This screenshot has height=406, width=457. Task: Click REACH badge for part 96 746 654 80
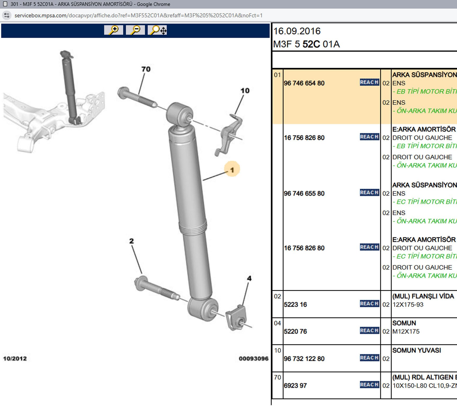pyautogui.click(x=369, y=82)
